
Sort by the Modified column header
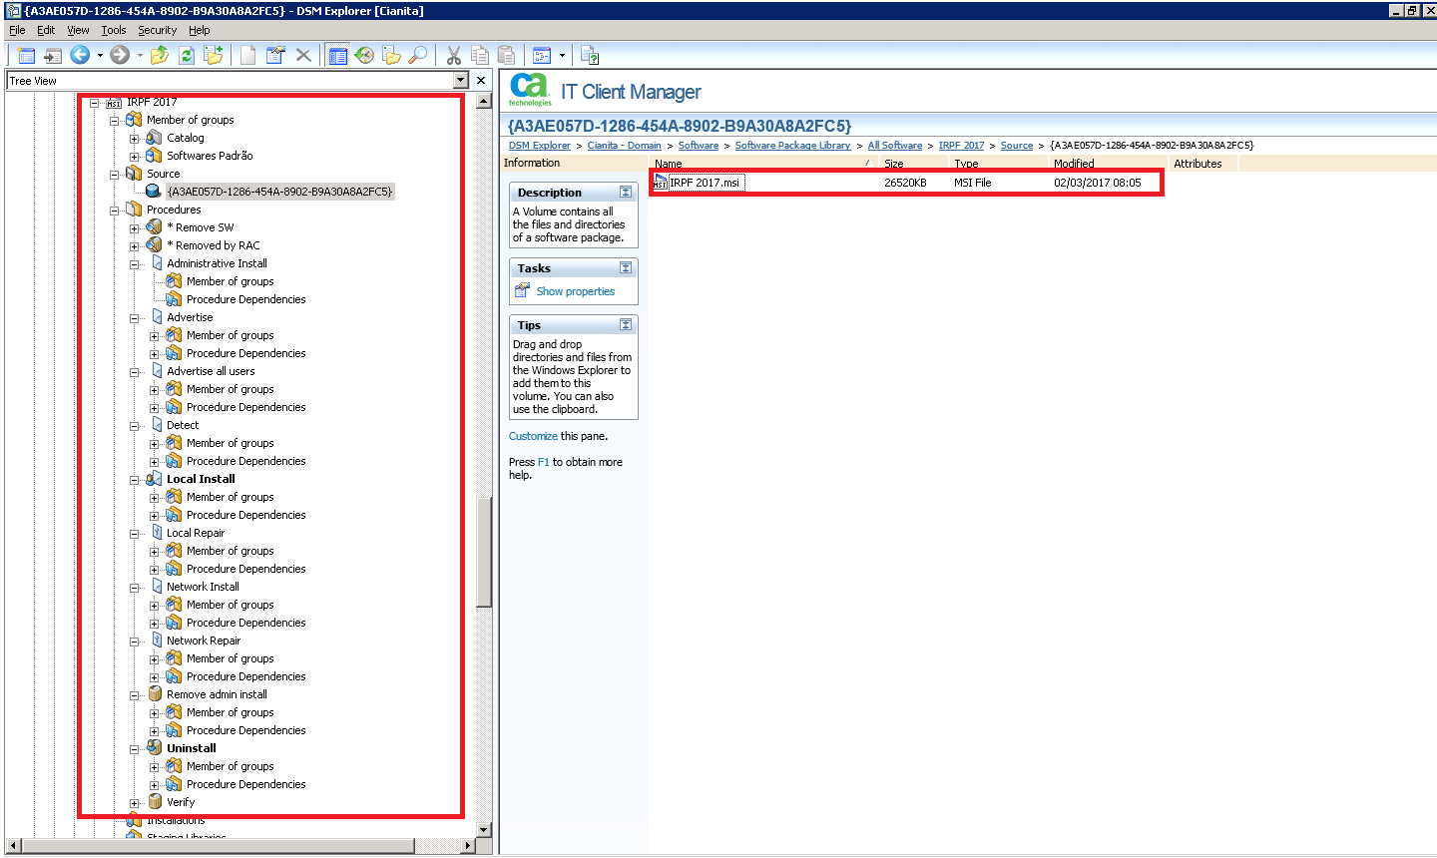click(x=1107, y=164)
